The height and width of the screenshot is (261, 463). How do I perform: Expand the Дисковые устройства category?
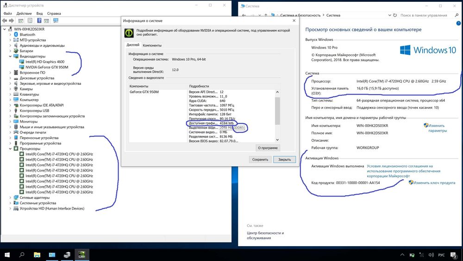coord(10,78)
